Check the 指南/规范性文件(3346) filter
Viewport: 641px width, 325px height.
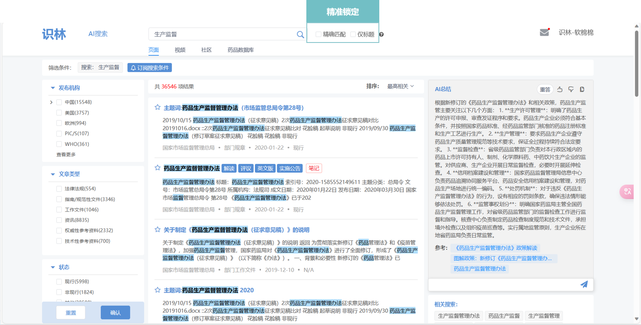(59, 199)
